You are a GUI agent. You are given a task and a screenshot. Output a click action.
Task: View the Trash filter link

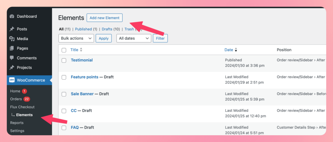[x=129, y=29]
